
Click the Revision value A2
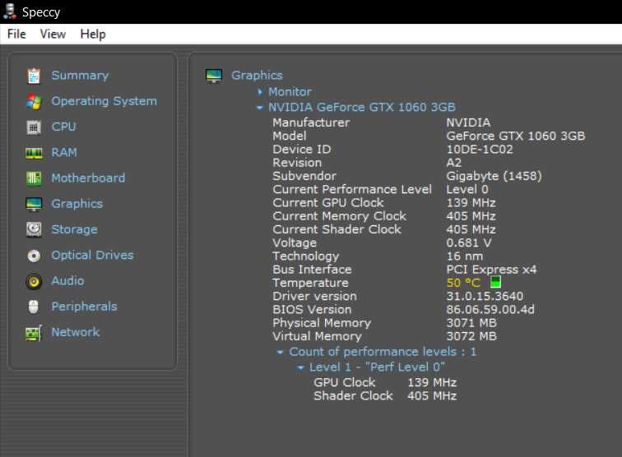(454, 163)
